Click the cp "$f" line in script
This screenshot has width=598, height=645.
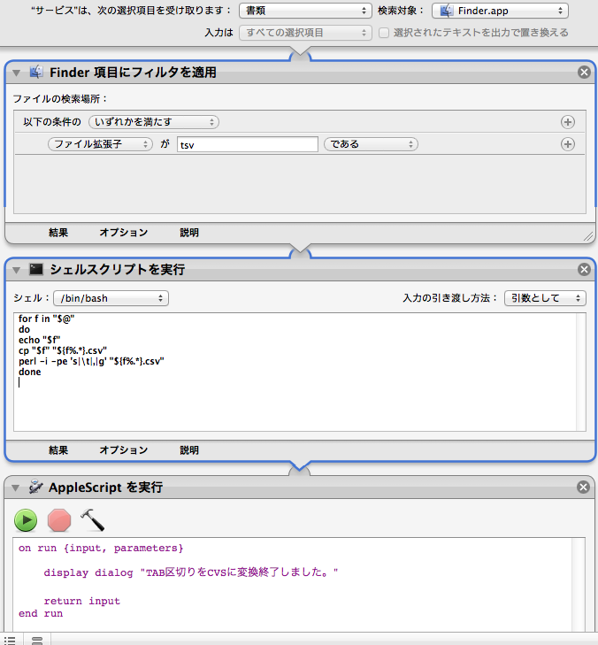pyautogui.click(x=63, y=350)
